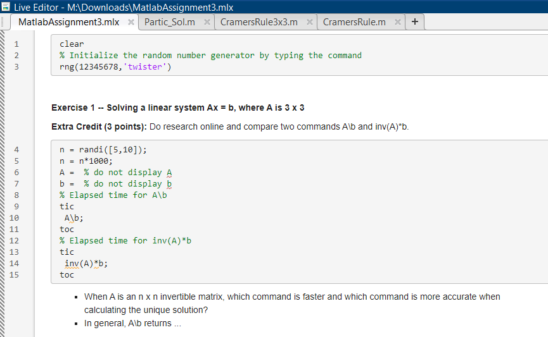This screenshot has height=337, width=548.
Task: Open the Partic_Sol.m tab
Action: pyautogui.click(x=170, y=22)
